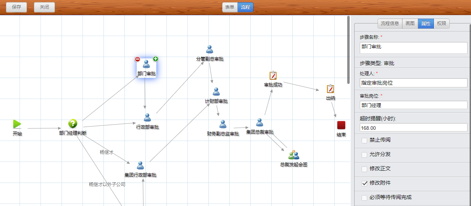471x206 pixels.
Task: Click the red minus badge on 部门审批
Action: [137, 59]
